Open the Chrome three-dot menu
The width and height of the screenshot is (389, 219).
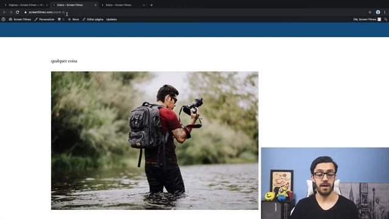[x=385, y=12]
